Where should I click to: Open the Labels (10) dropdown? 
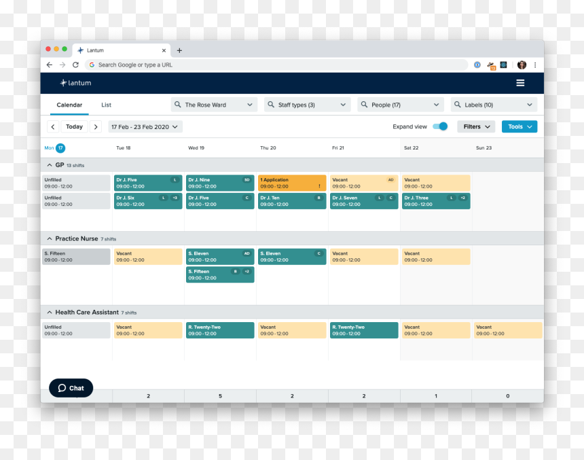494,105
